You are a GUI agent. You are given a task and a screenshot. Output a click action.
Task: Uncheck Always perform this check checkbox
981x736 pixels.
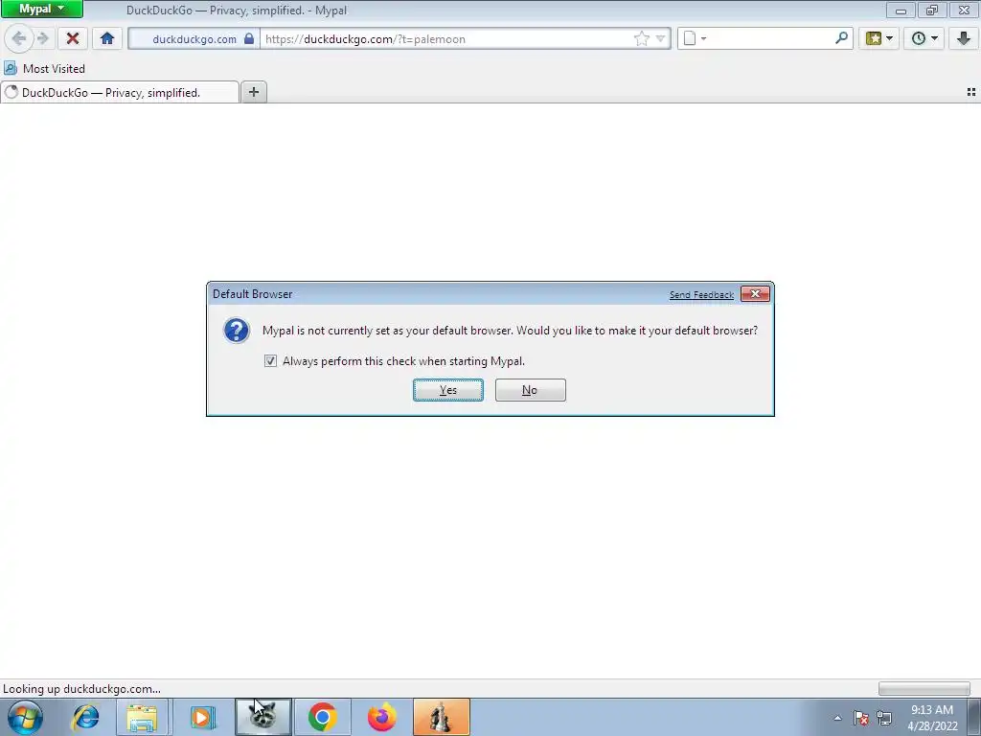click(x=270, y=361)
